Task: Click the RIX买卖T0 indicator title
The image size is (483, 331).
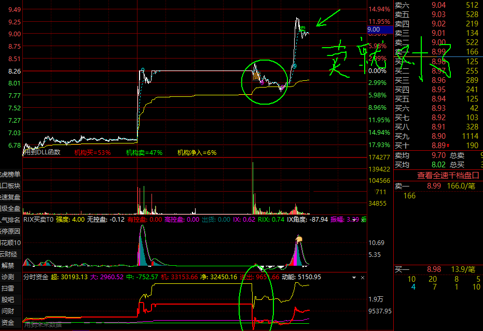Action: click(38, 220)
